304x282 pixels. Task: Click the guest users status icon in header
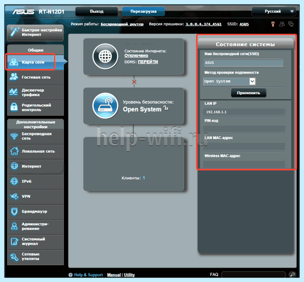pos(282,24)
